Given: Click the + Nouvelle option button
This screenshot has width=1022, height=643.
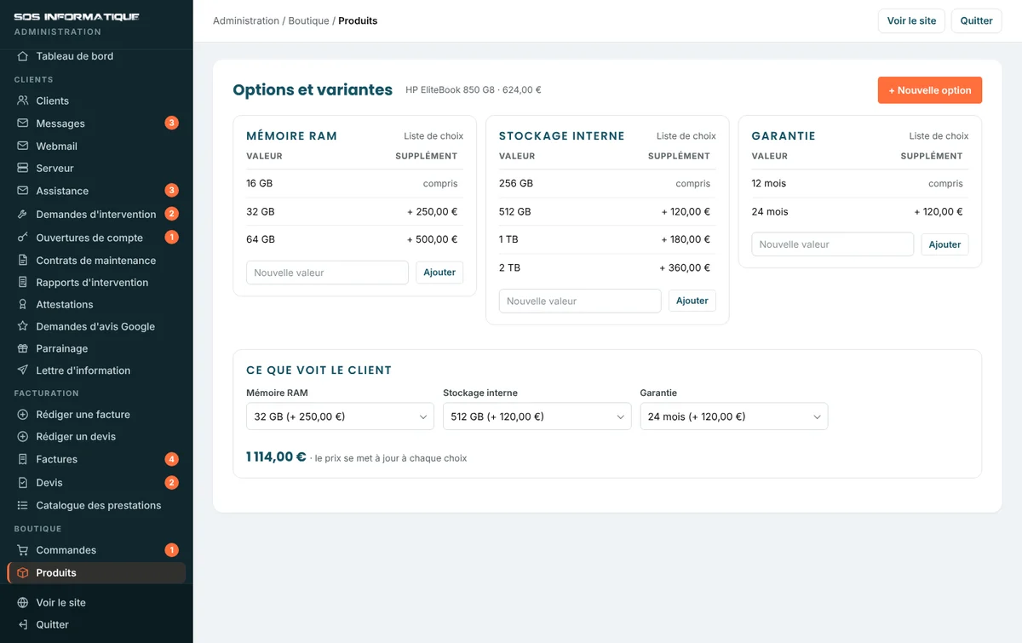Looking at the screenshot, I should [x=929, y=90].
